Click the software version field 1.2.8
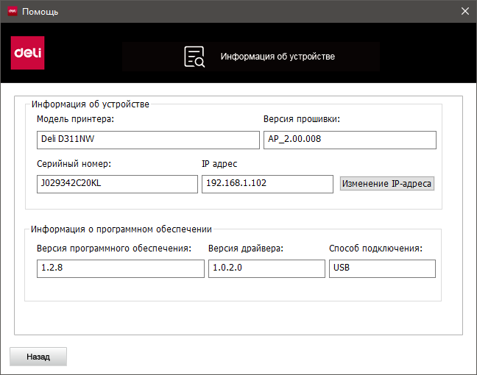Image resolution: width=477 pixels, height=375 pixels. [121, 268]
